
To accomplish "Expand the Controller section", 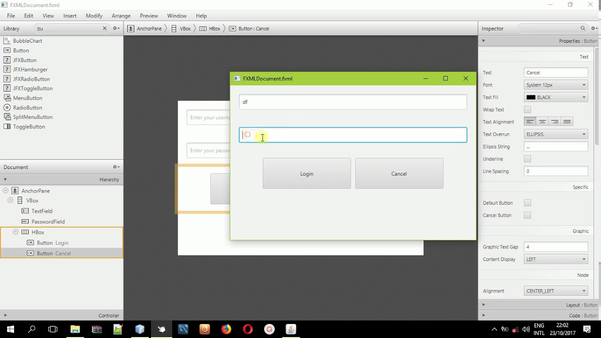I will coord(5,315).
